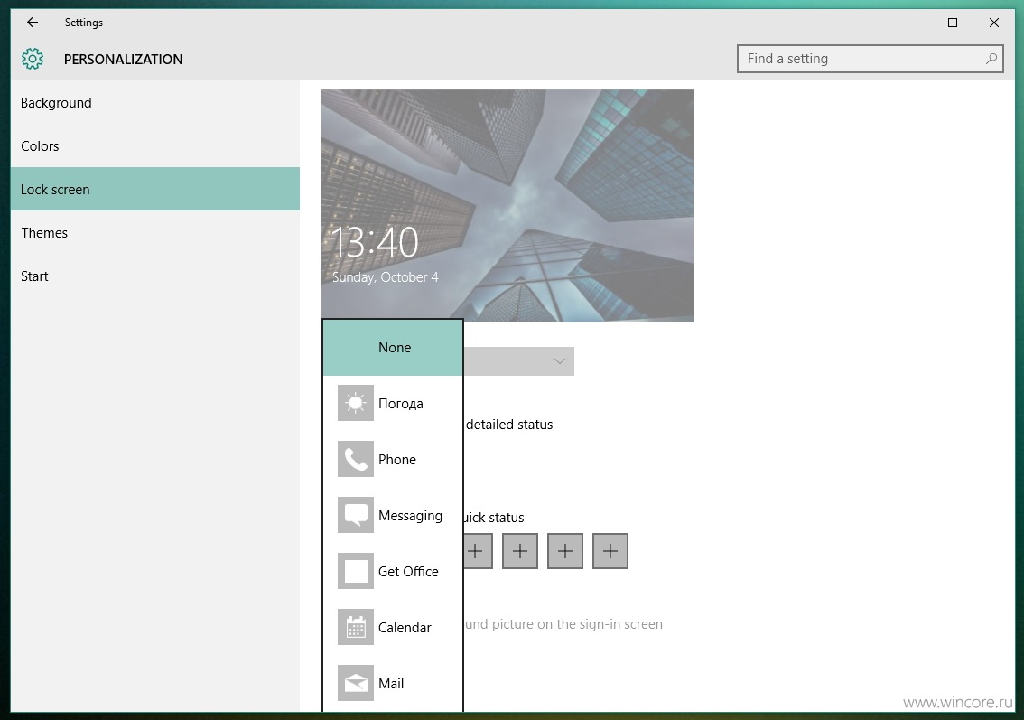
Task: Click the Calendar label in list
Action: click(x=405, y=628)
